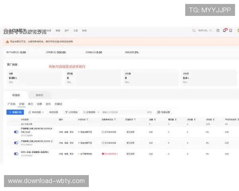Viewport: 239px width, 191px height.
Task: Click the warning triangle in balance alert
Action: pyautogui.click(x=7, y=41)
